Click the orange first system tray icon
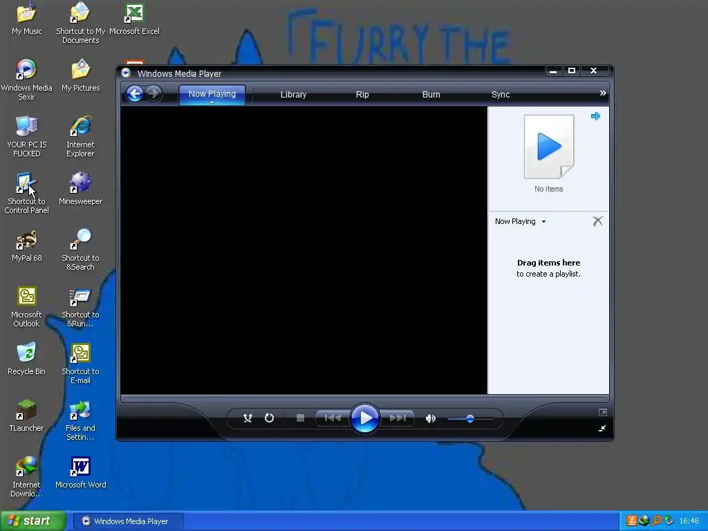This screenshot has height=531, width=708. pos(632,521)
